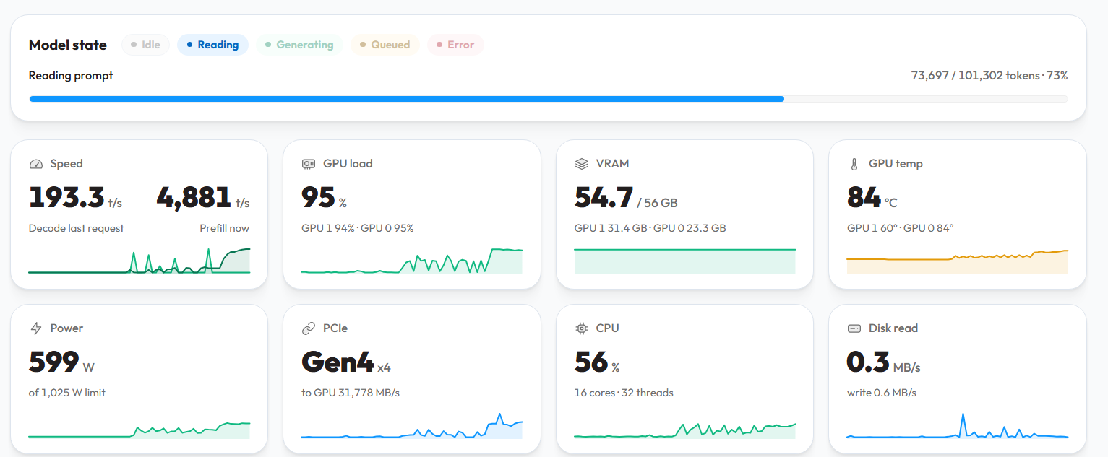This screenshot has width=1108, height=457.
Task: Select the Reading state pill
Action: tap(212, 45)
